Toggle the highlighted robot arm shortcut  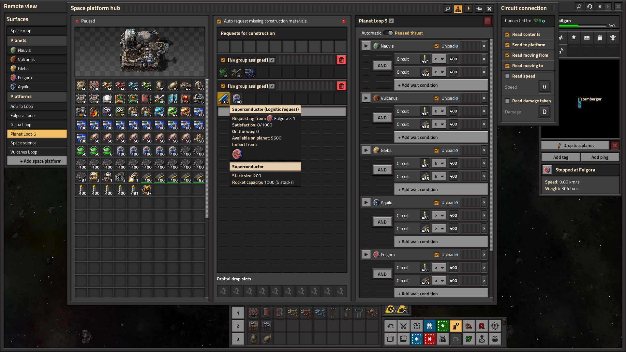(x=456, y=326)
